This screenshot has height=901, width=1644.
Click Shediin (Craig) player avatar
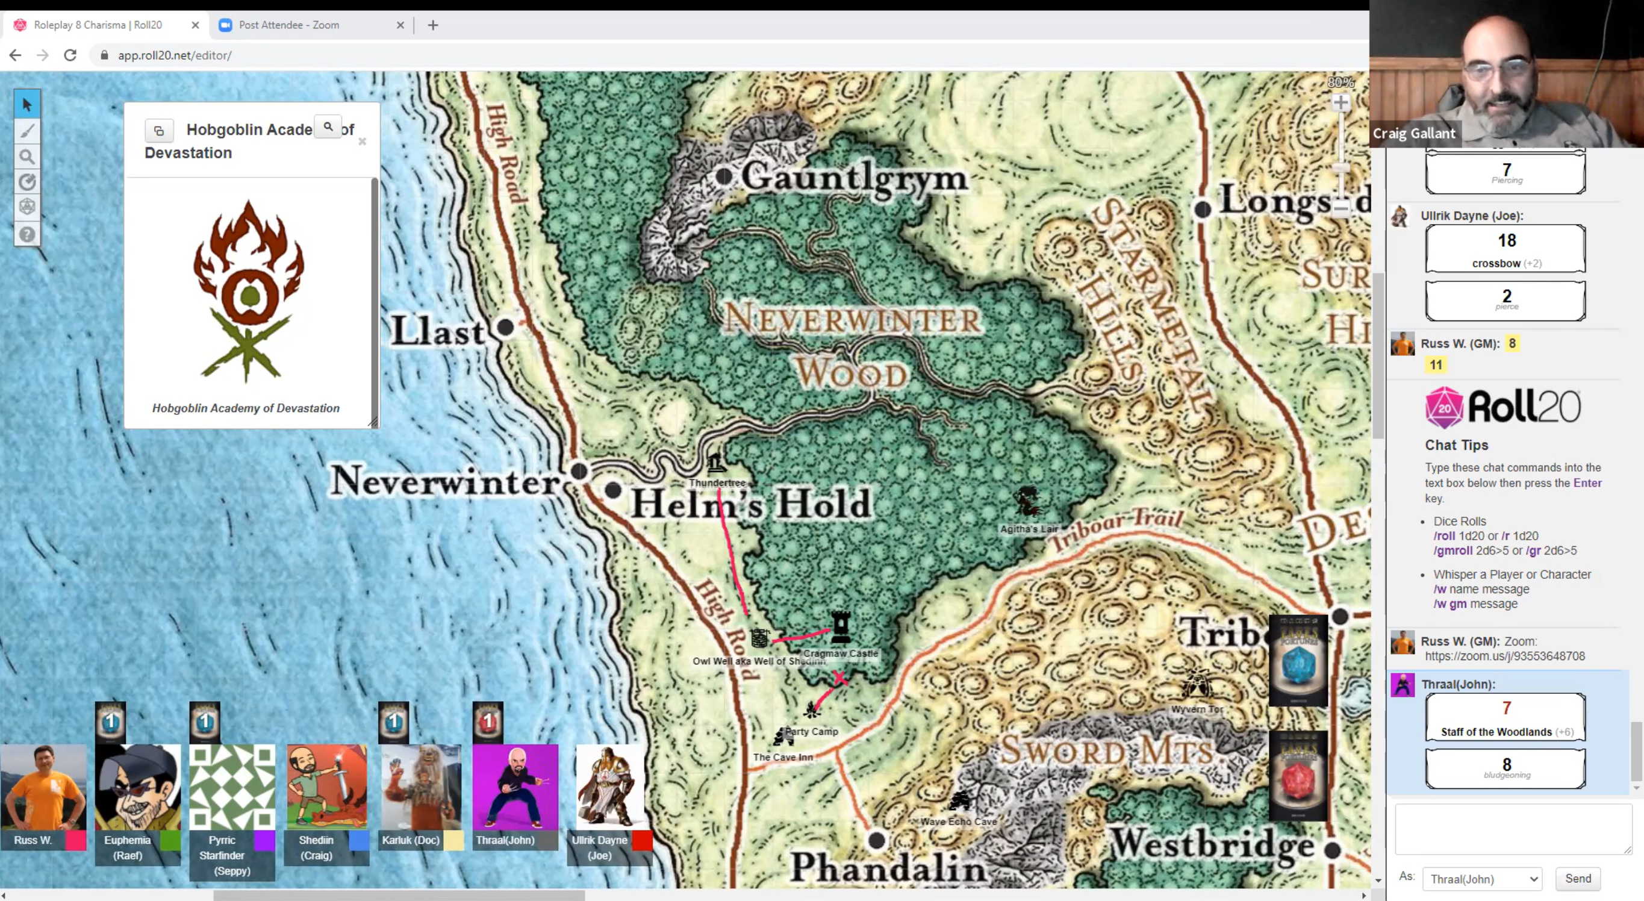pos(327,787)
